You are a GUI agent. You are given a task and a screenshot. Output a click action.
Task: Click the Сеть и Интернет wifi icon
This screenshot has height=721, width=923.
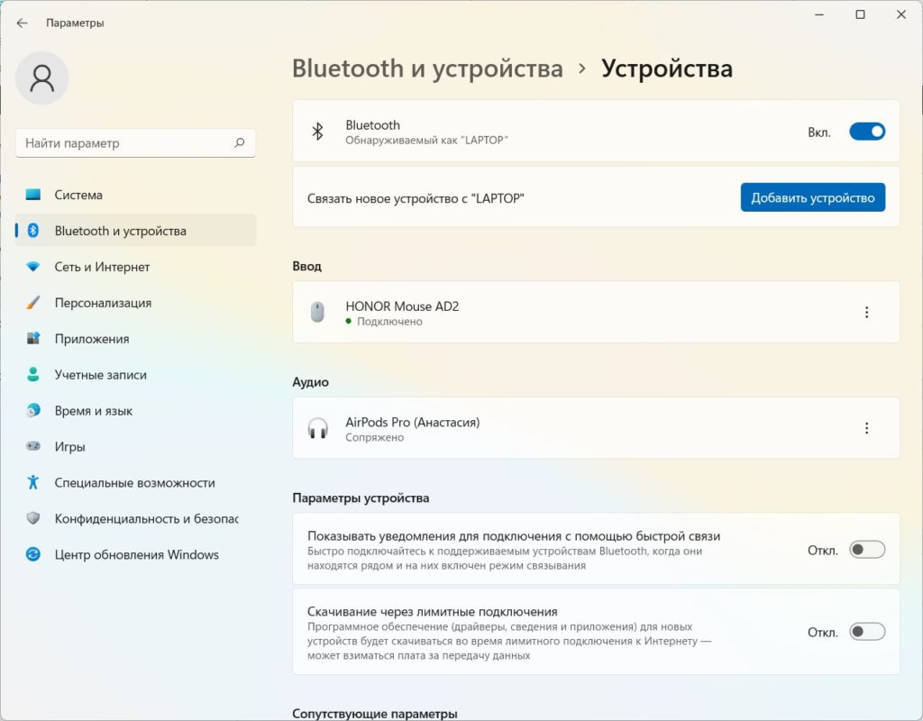[33, 267]
